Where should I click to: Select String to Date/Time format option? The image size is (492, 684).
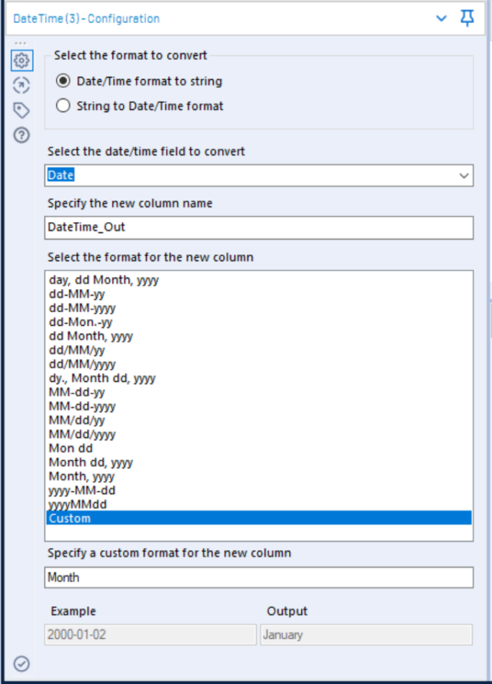140,106
